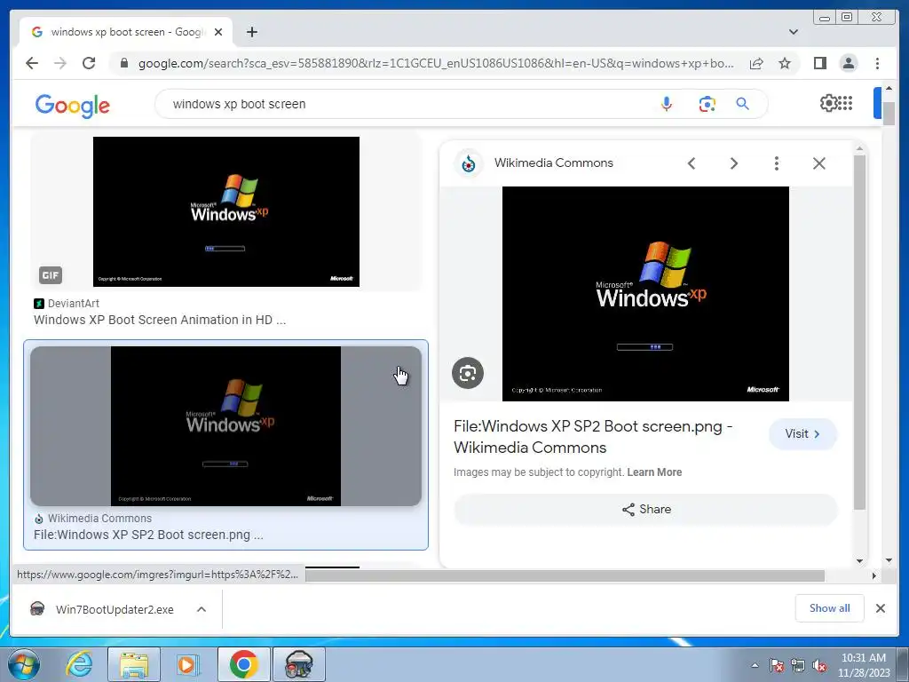Click the Share button
Image resolution: width=909 pixels, height=682 pixels.
click(646, 509)
